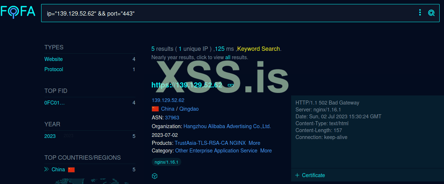Click the China country link in the result
The image size is (444, 184).
pos(168,109)
